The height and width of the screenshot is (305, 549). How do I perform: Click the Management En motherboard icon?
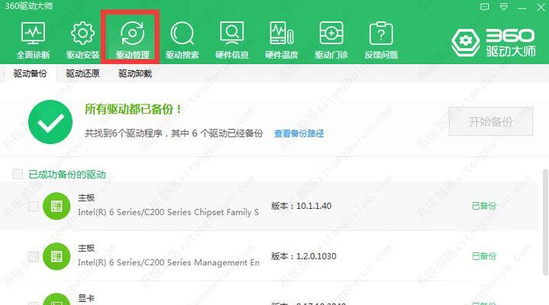(57, 256)
